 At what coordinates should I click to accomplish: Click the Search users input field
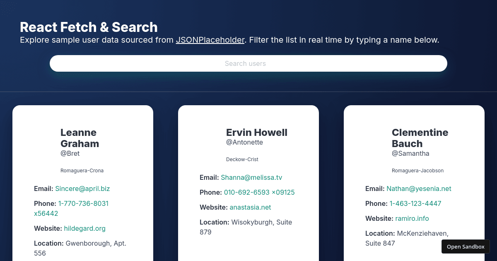pyautogui.click(x=248, y=63)
